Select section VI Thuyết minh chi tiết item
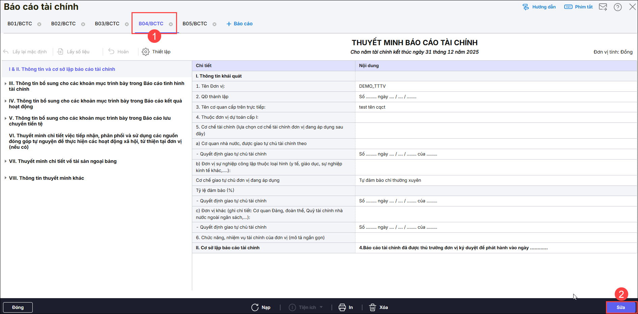The image size is (638, 314). pyautogui.click(x=95, y=141)
